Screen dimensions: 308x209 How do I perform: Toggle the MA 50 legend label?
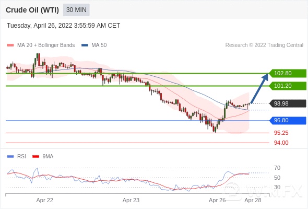(x=99, y=45)
